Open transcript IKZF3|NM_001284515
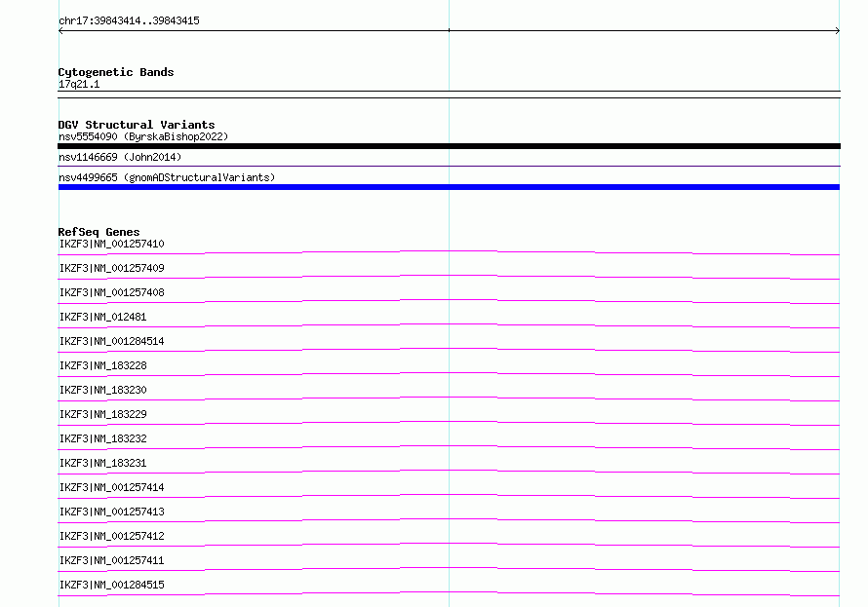Screen dimensions: 868x607 [x=112, y=585]
